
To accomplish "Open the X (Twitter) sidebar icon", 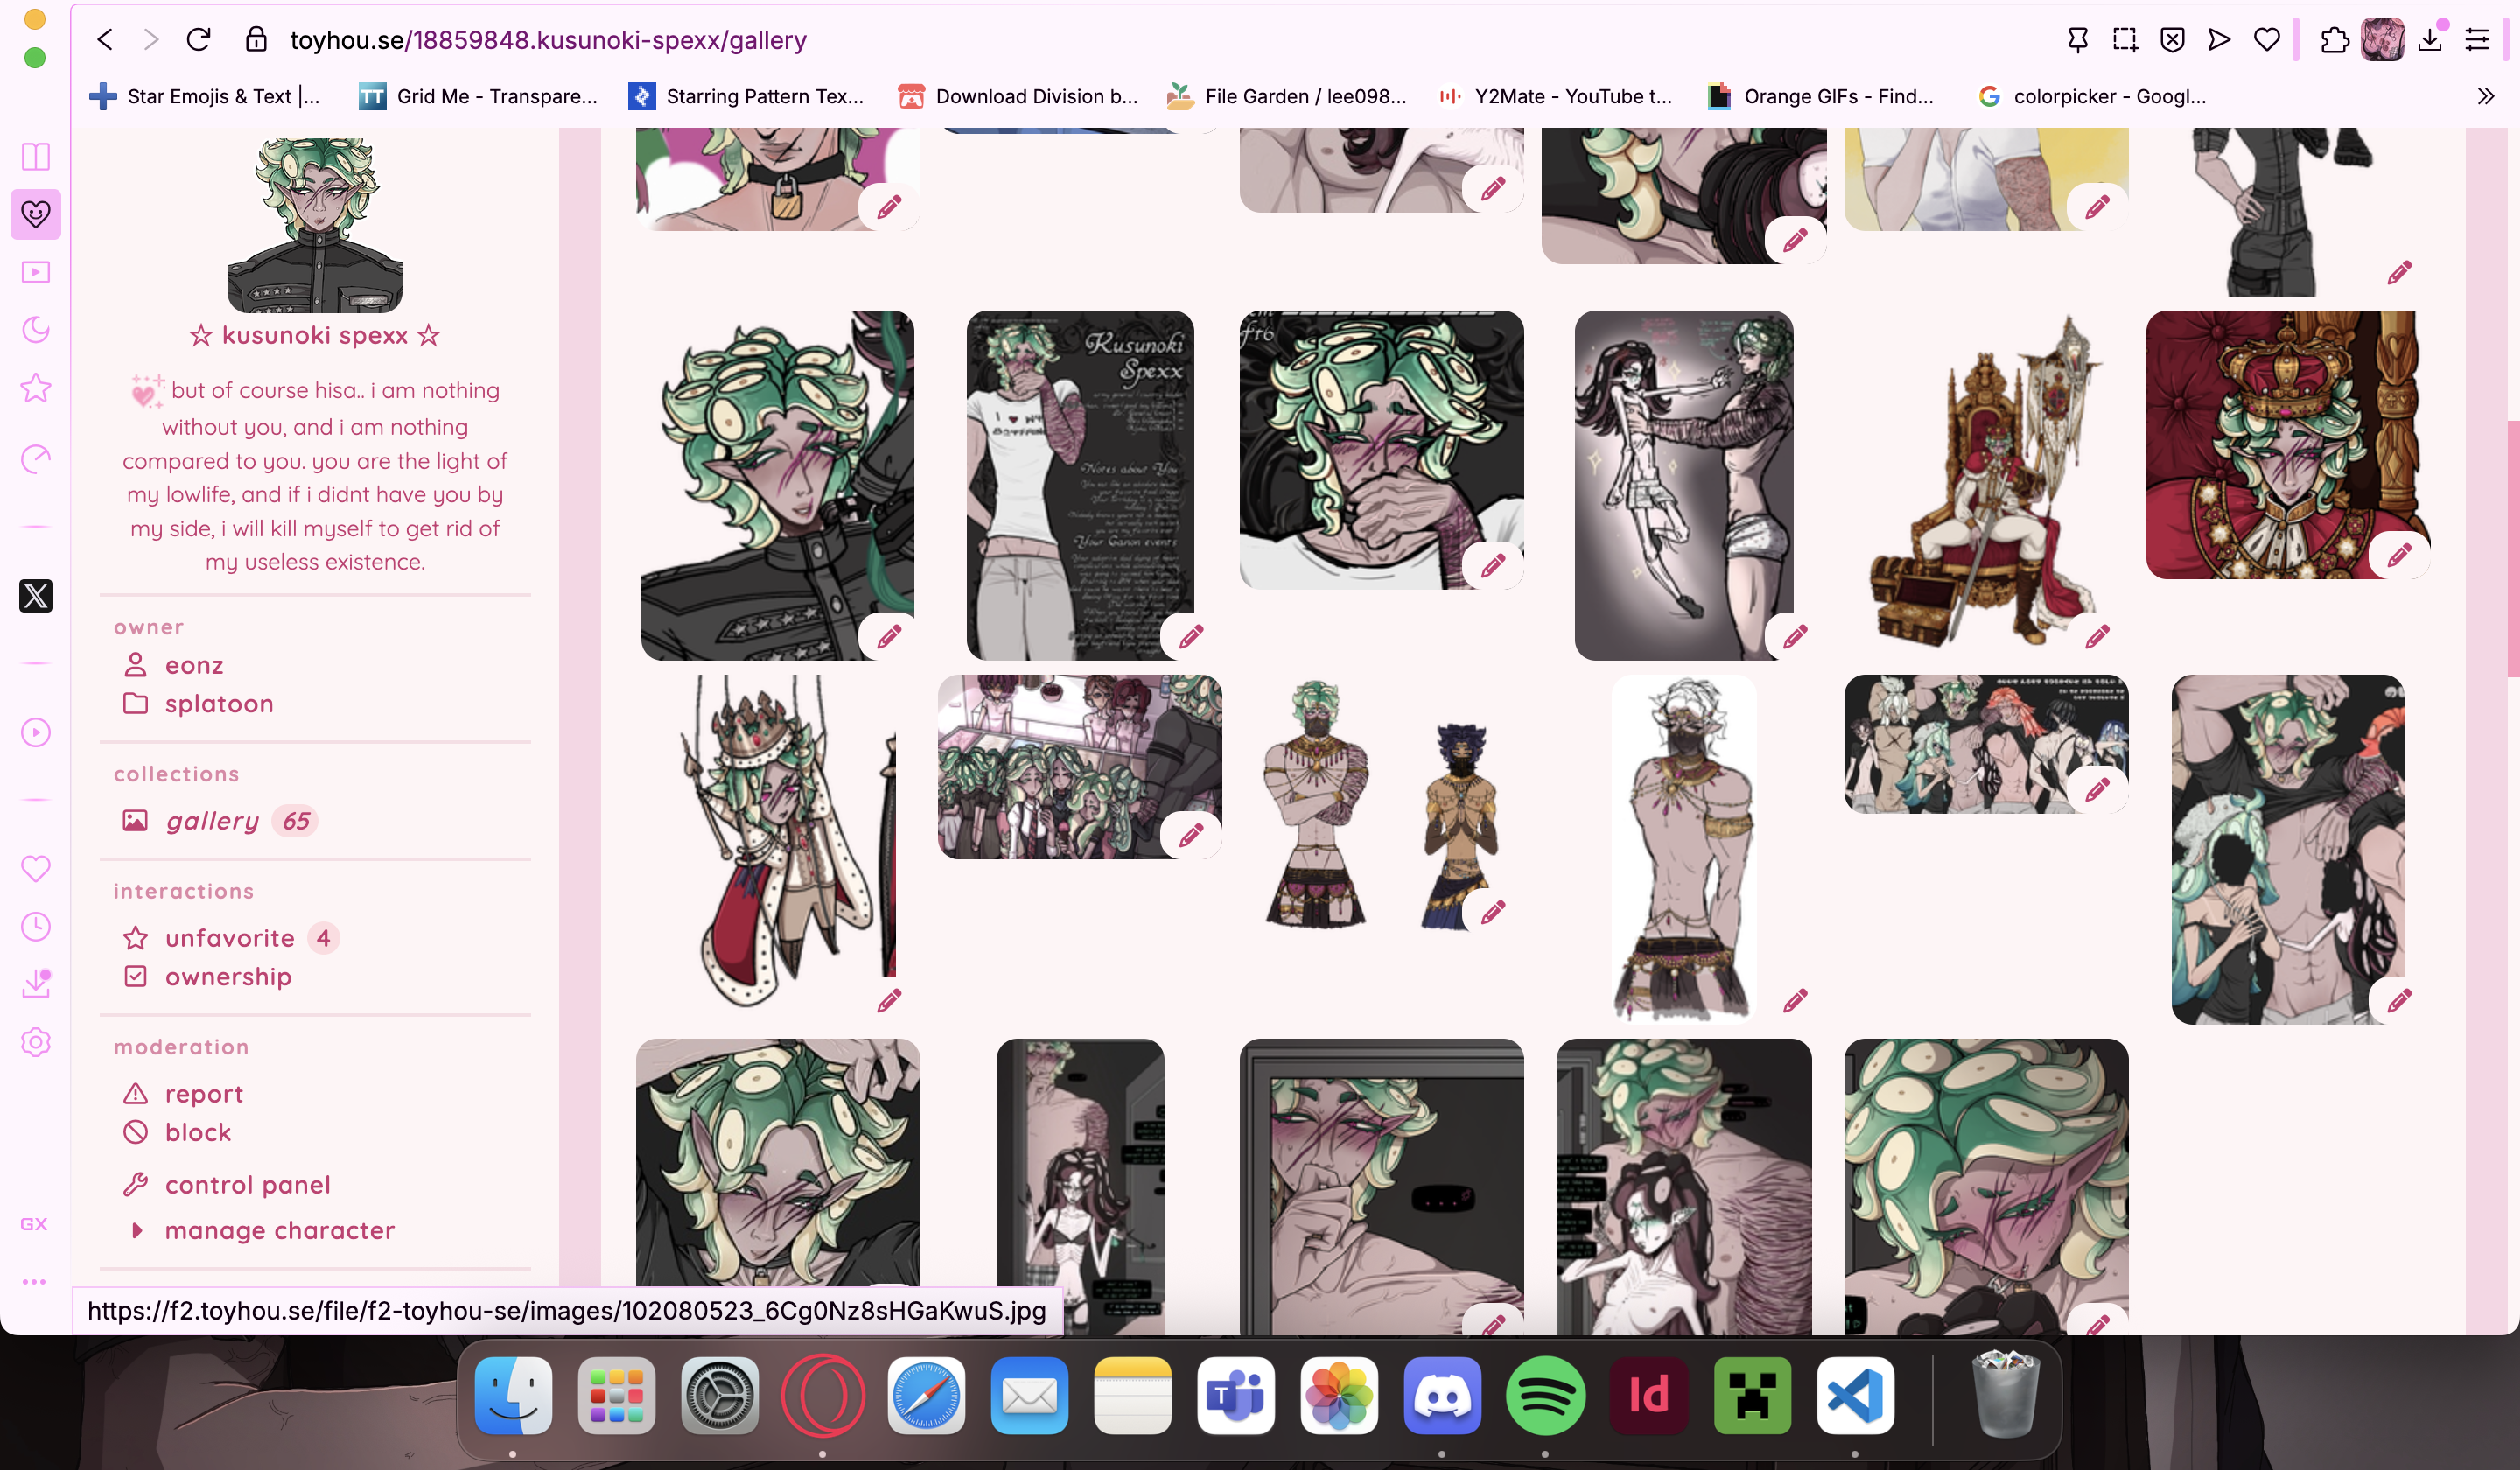I will coord(36,596).
